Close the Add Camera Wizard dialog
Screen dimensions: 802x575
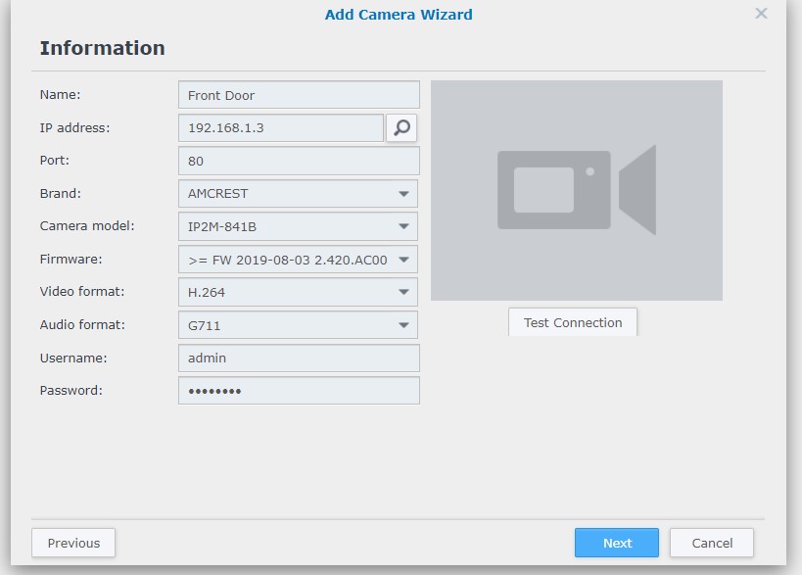761,14
